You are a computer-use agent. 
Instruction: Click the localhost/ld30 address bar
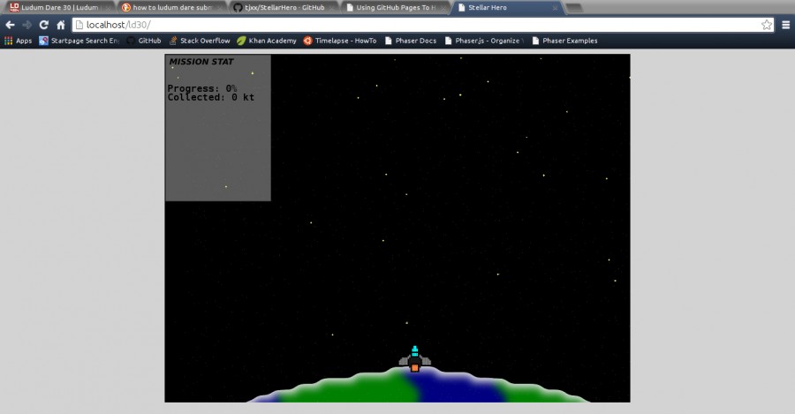[416, 25]
